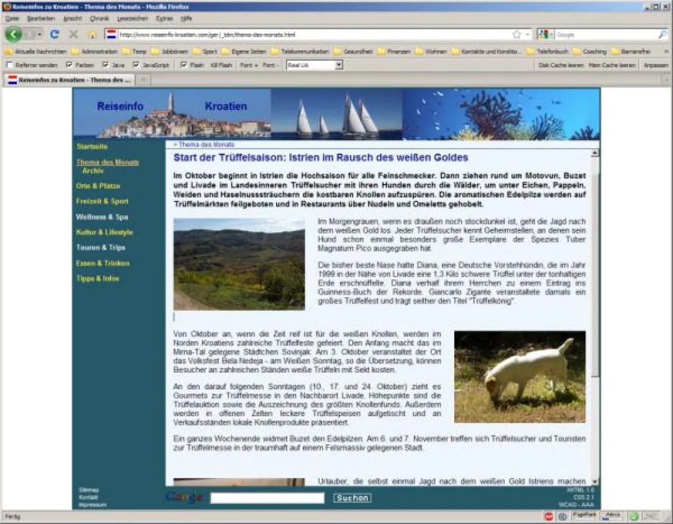Click the search magnifier icon in the Google box

[x=663, y=34]
